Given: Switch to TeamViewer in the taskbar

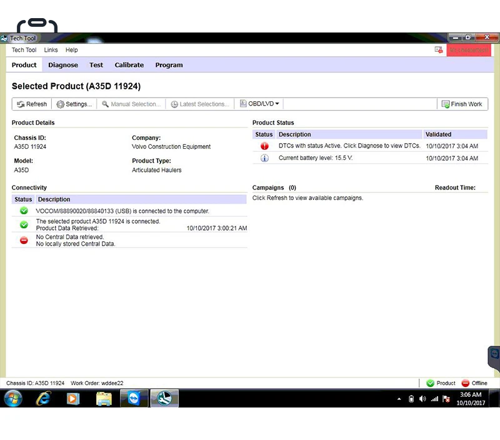Looking at the screenshot, I should 134,398.
